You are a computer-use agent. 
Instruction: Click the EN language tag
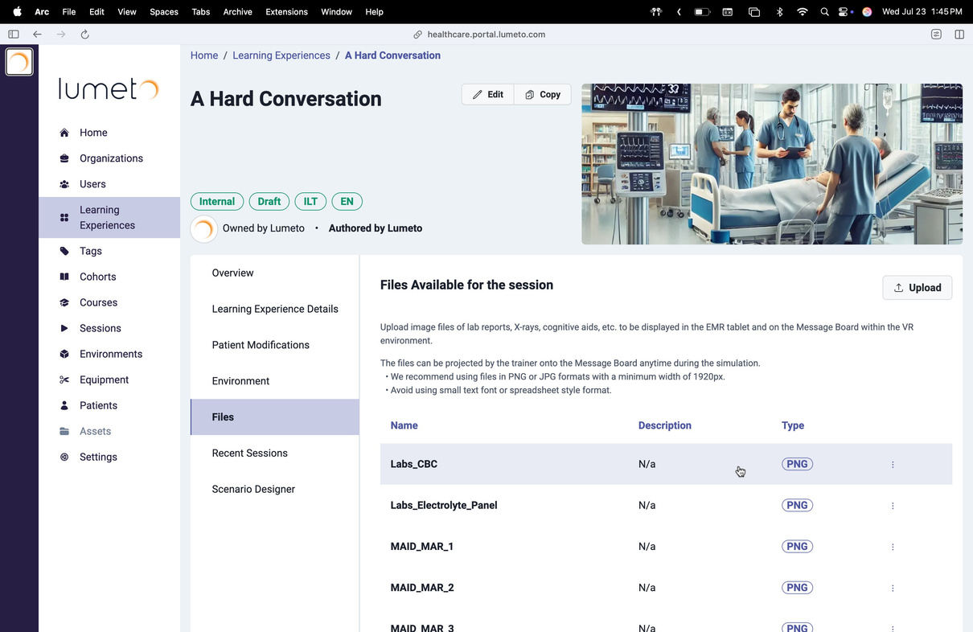tap(347, 202)
